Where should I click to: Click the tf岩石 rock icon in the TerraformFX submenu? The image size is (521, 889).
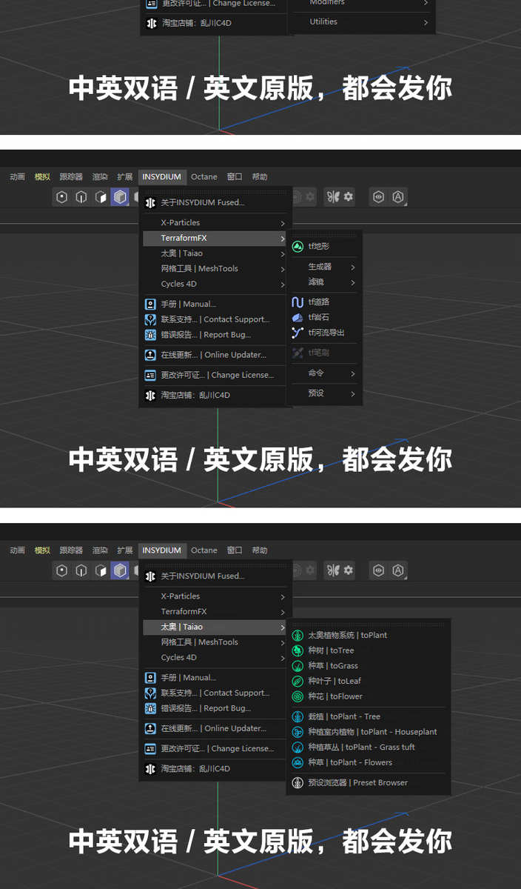click(298, 317)
